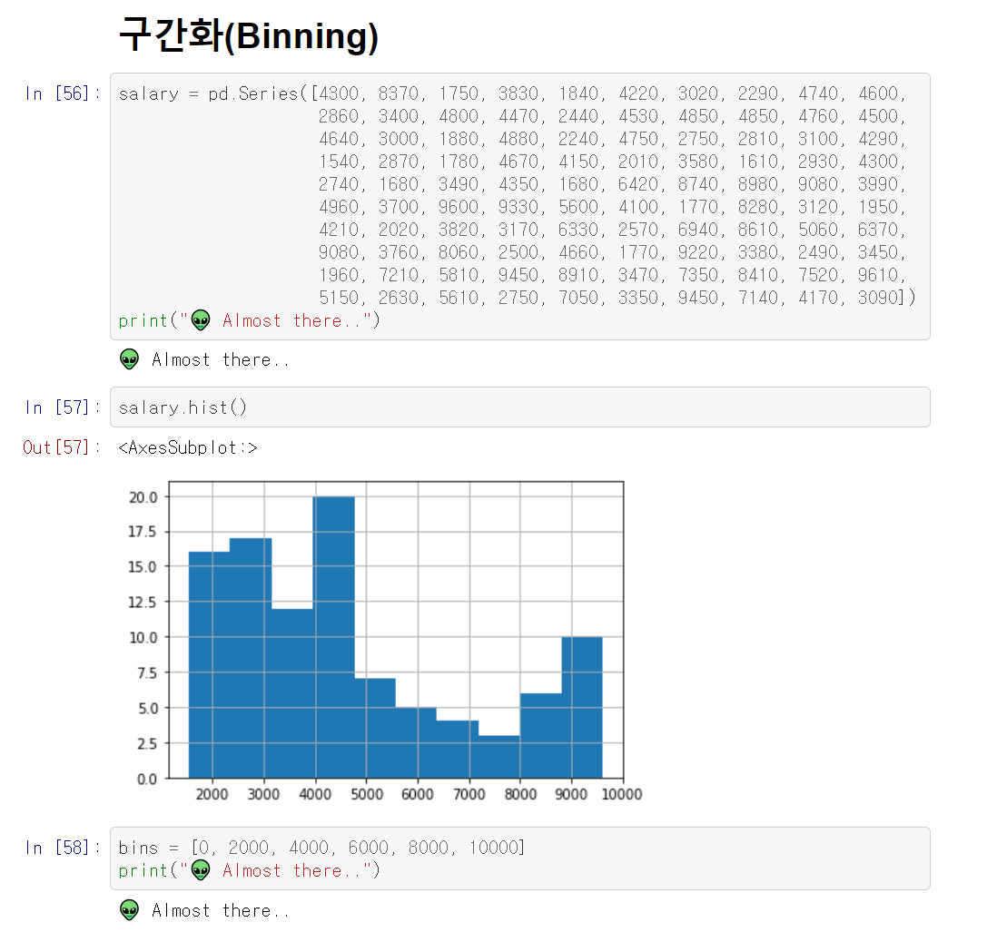This screenshot has width=987, height=932.
Task: Click the 12.5 y-axis tick label
Action: [143, 603]
